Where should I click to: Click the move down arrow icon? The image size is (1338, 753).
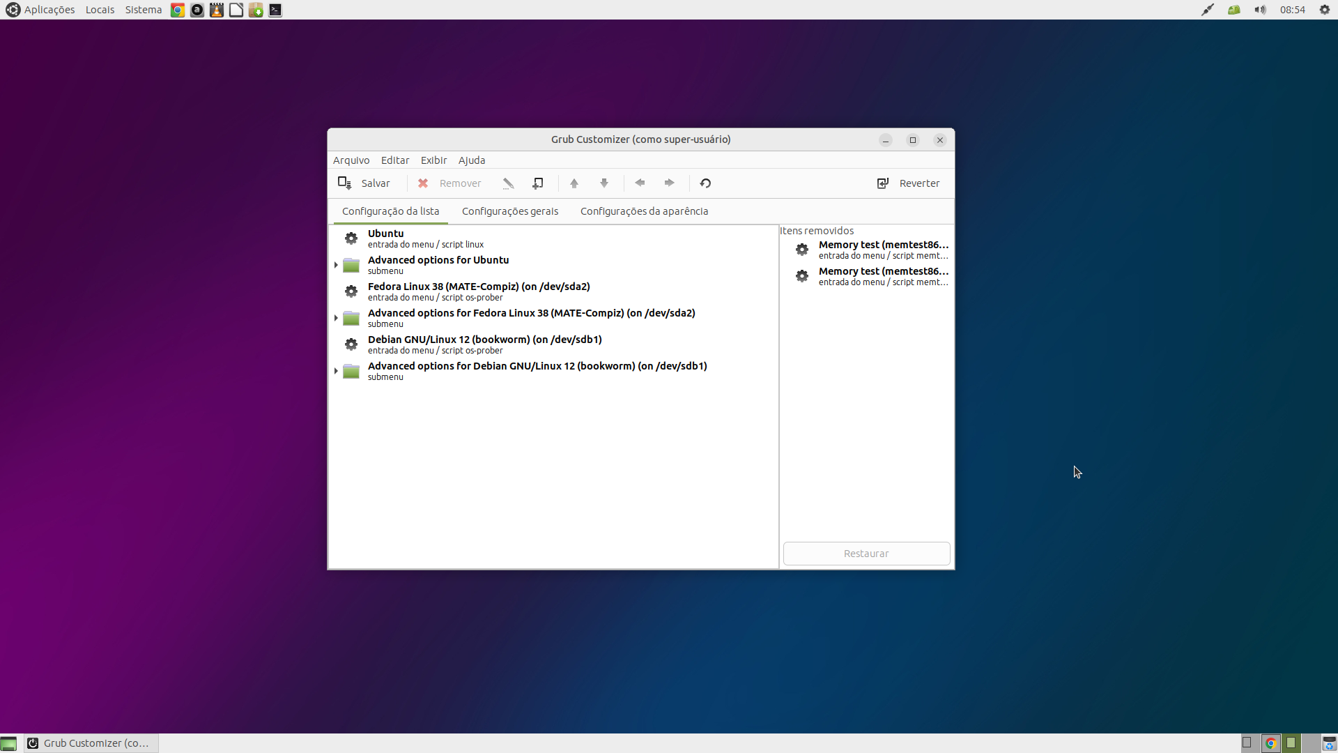pyautogui.click(x=604, y=183)
